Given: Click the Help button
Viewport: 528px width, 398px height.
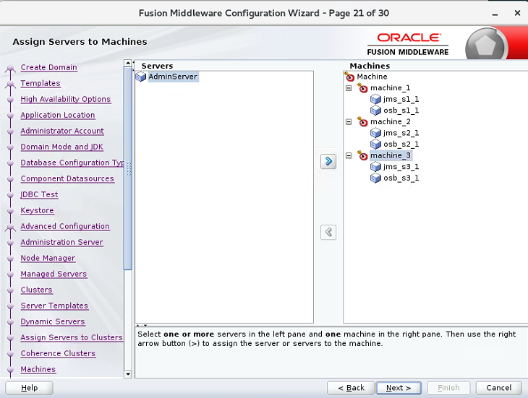Looking at the screenshot, I should point(30,388).
